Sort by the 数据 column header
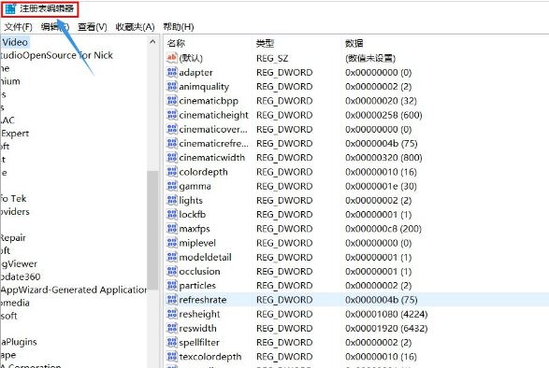549x368 pixels. pyautogui.click(x=354, y=43)
